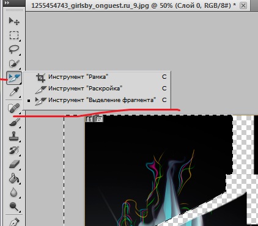Choose Инструмент "Раскройка" from flyout
The height and width of the screenshot is (226, 258).
[x=97, y=89]
